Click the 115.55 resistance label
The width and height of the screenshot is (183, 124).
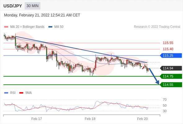tap(168, 43)
